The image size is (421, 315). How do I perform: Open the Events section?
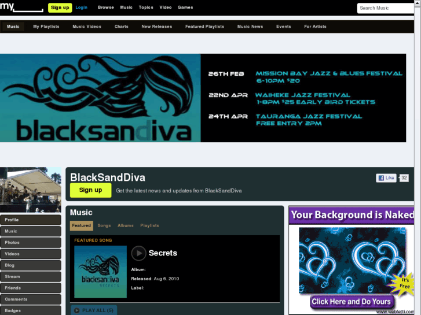point(284,27)
